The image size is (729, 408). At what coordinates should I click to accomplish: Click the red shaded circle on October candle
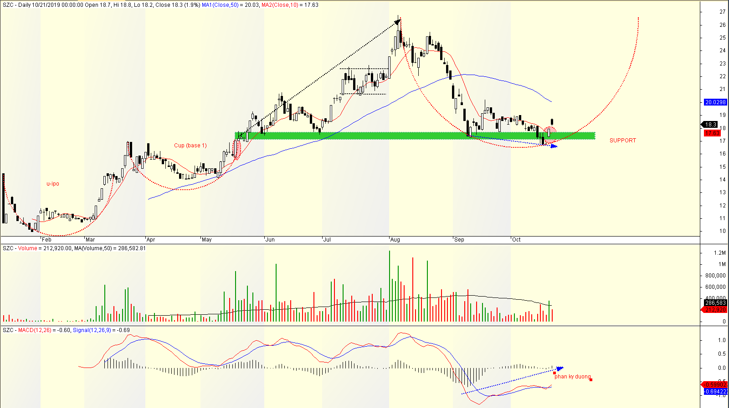pyautogui.click(x=550, y=133)
